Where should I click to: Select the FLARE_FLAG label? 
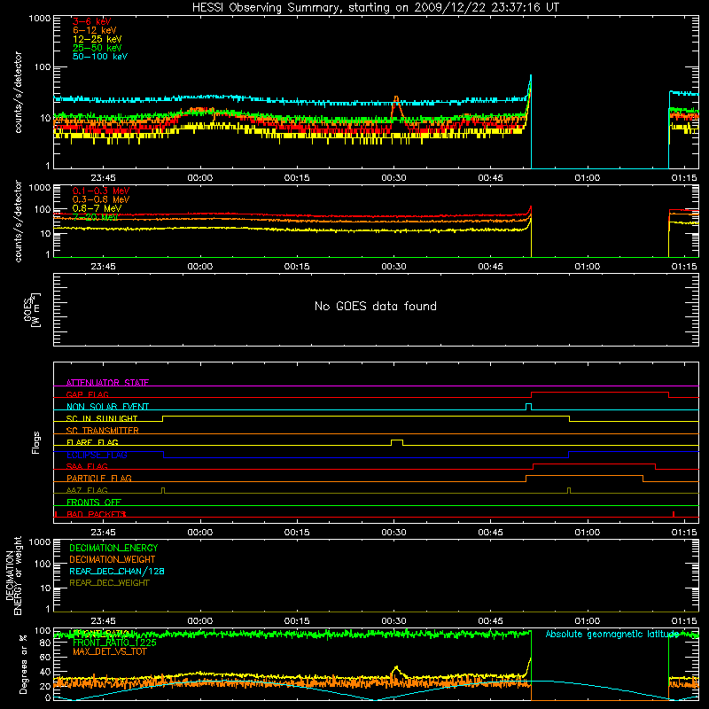click(x=92, y=442)
